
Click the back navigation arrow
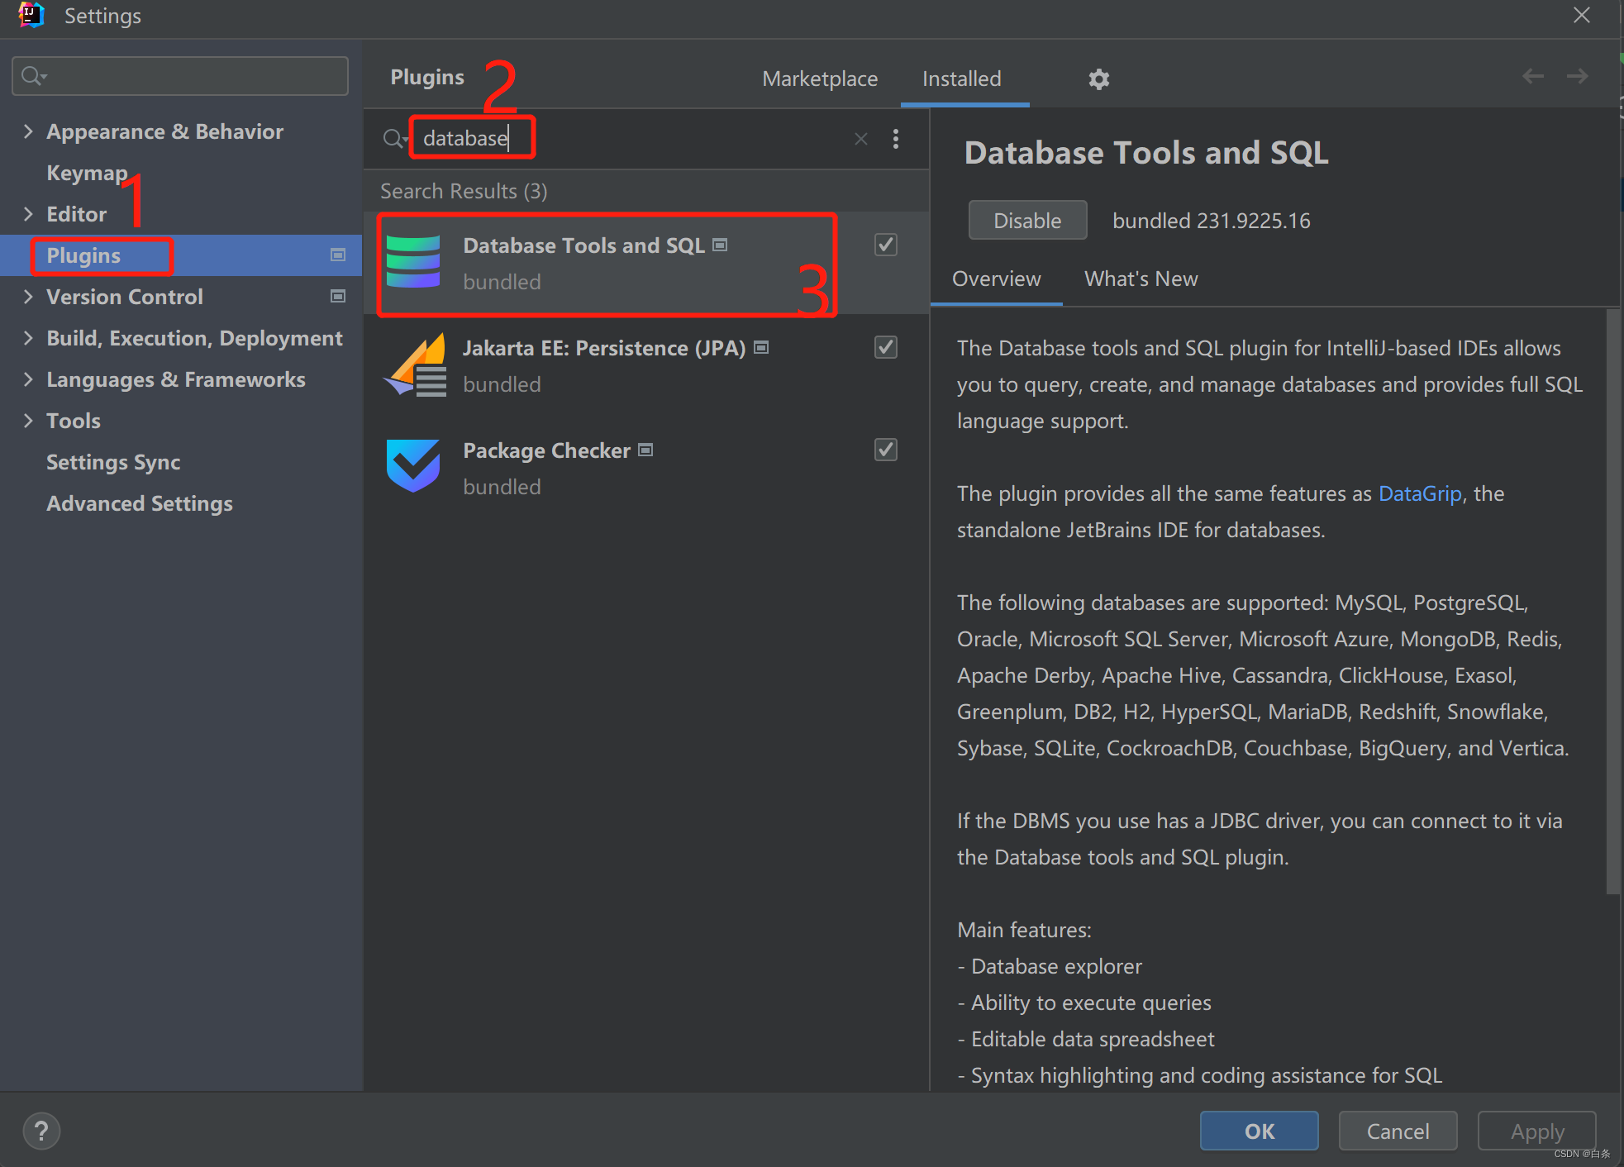[1533, 76]
